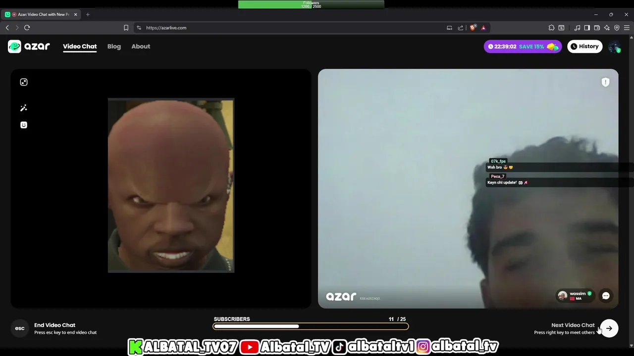Open the tab search icon
The width and height of the screenshot is (634, 356).
point(561,28)
